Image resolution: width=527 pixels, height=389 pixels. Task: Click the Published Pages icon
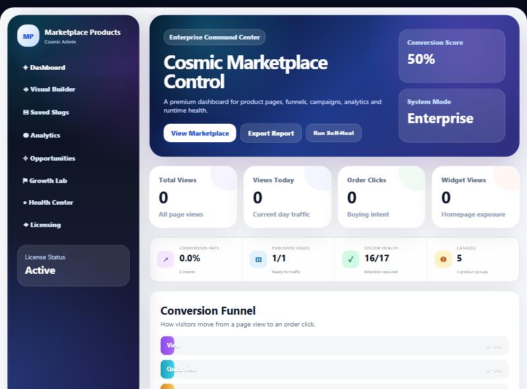click(x=258, y=259)
